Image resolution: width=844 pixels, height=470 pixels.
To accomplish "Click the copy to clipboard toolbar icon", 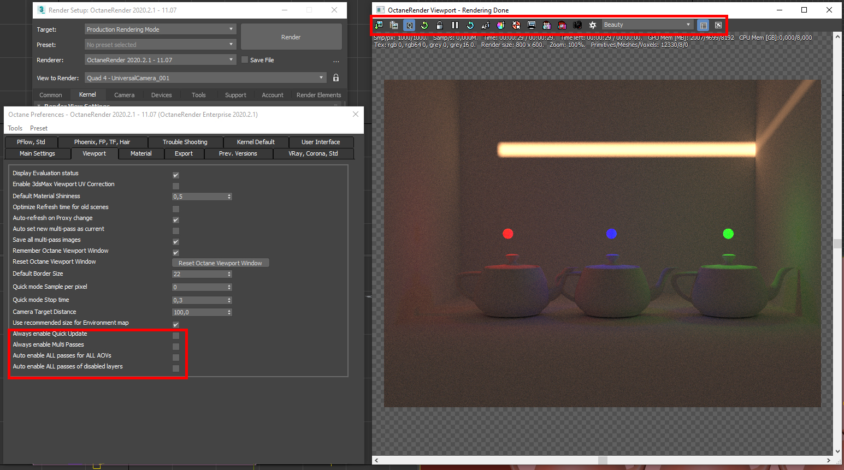I will [x=394, y=25].
